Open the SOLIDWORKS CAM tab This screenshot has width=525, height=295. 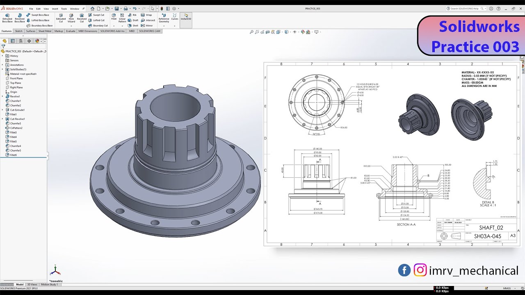click(x=150, y=31)
